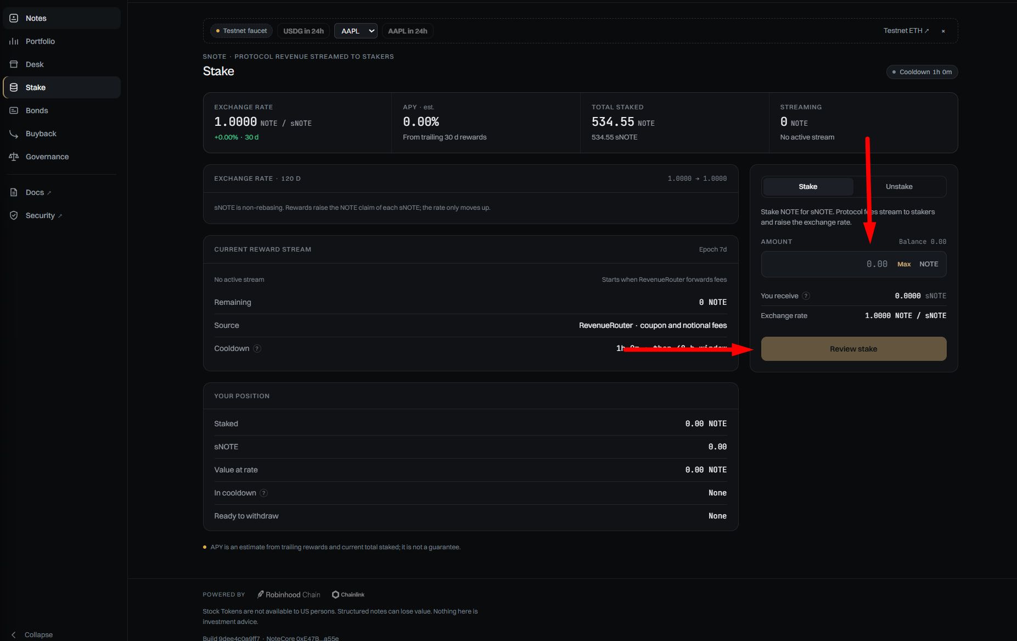Open Buyback via its arrow icon
Image resolution: width=1017 pixels, height=641 pixels.
pyautogui.click(x=14, y=133)
